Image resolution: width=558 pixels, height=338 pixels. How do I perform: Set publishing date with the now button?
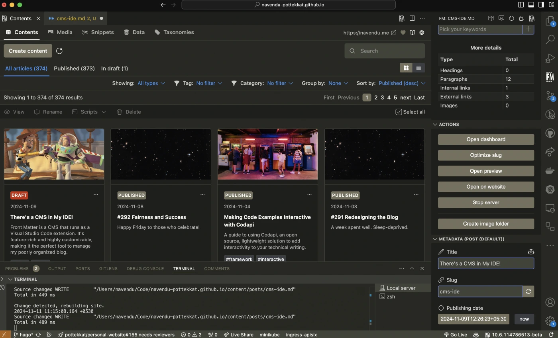524,319
